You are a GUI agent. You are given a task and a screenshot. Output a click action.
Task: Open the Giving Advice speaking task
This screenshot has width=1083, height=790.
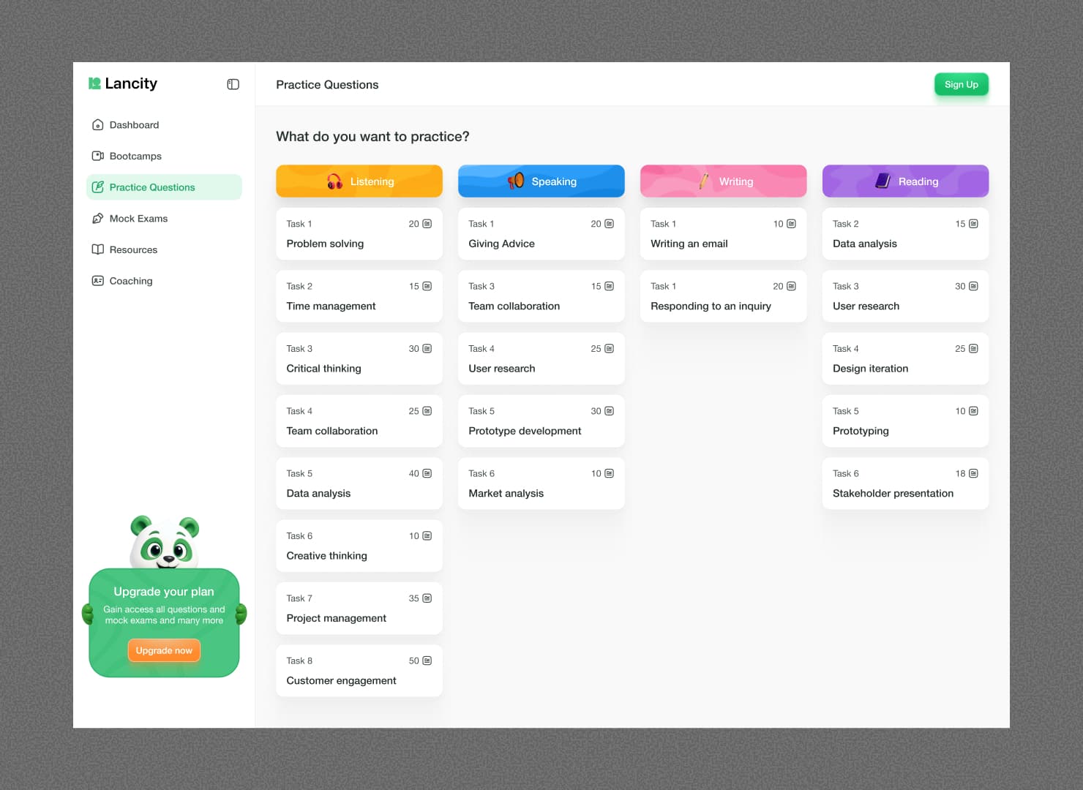[541, 234]
